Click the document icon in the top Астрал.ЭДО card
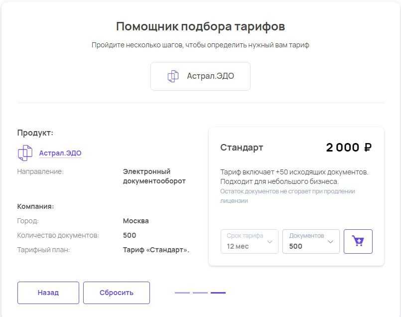The image size is (401, 317). point(173,76)
